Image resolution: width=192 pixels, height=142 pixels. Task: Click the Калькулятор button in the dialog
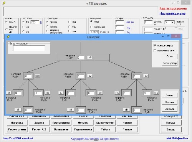point(170,63)
